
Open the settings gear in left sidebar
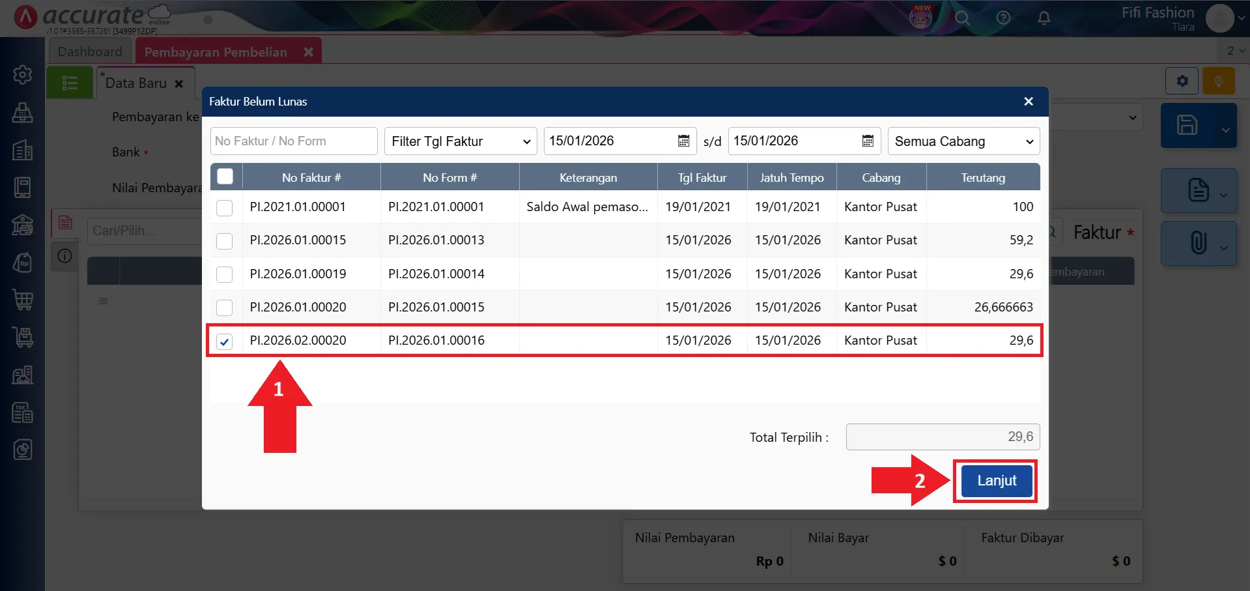[x=23, y=75]
